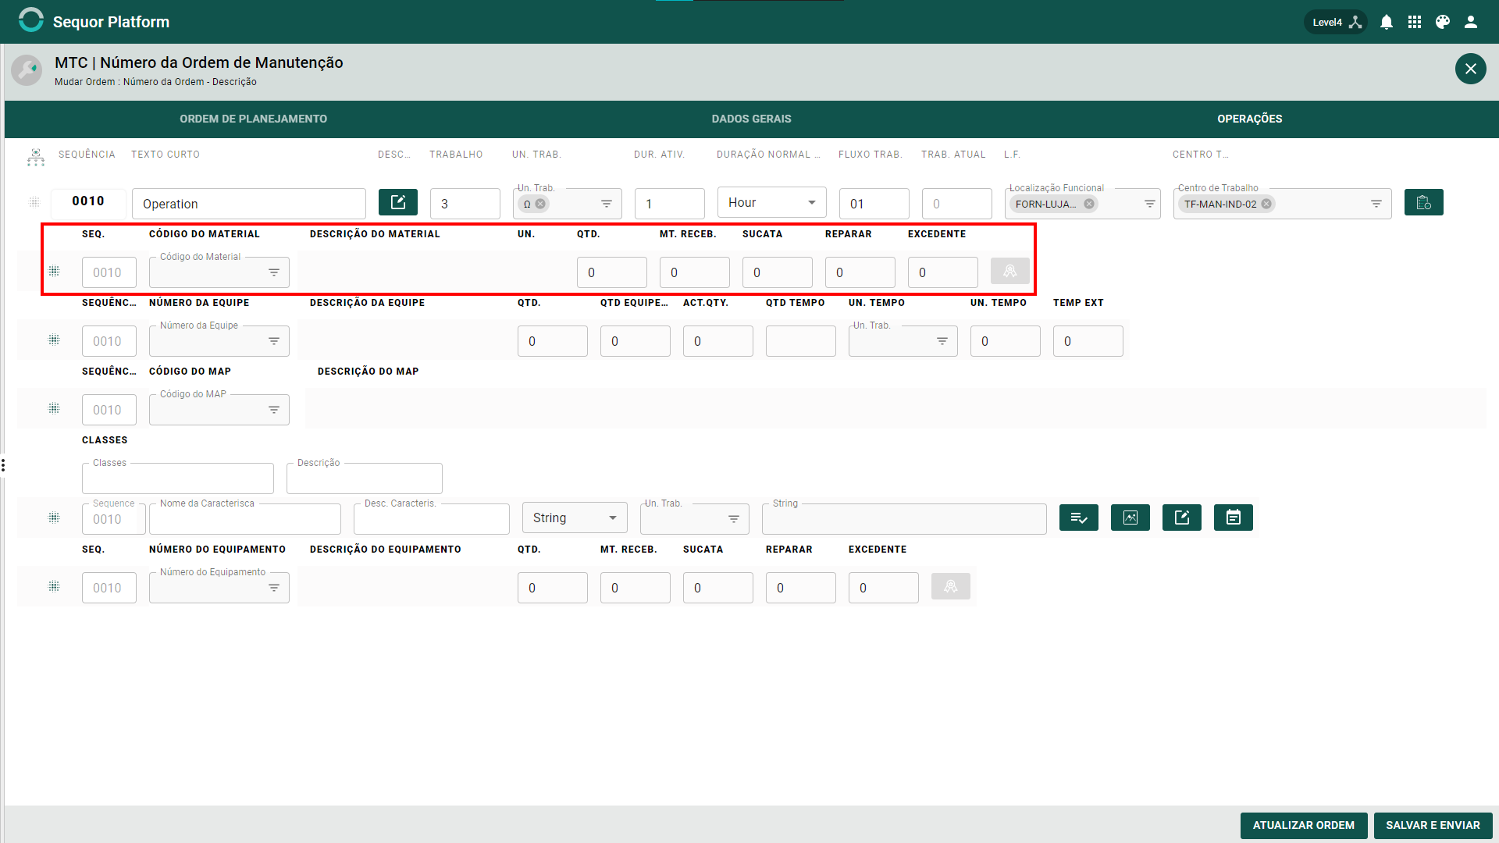Click the Descrição field under Classes
The image size is (1499, 843).
pos(365,478)
